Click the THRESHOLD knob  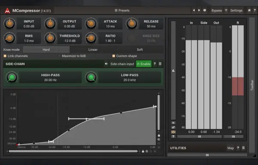50,38
